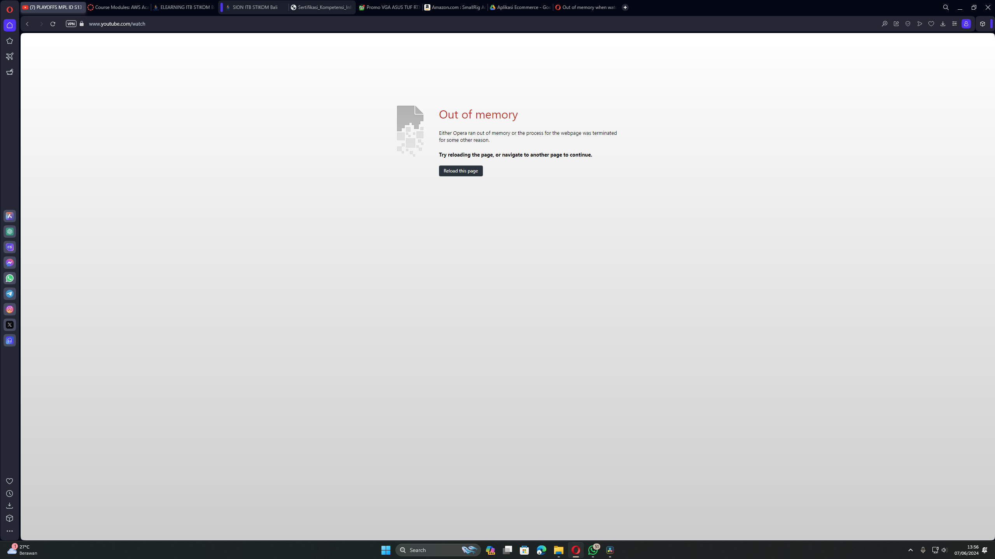This screenshot has width=995, height=559.
Task: Open WhatsApp from the Windows taskbar
Action: 593,550
